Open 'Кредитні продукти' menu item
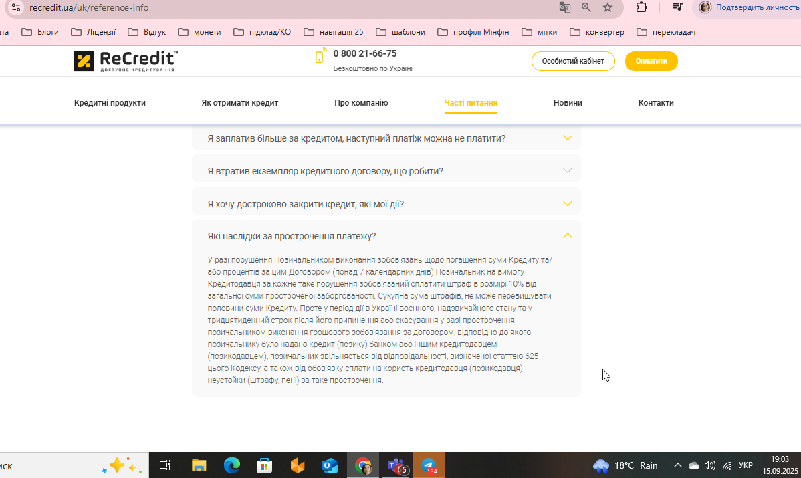Image resolution: width=801 pixels, height=478 pixels. 110,103
